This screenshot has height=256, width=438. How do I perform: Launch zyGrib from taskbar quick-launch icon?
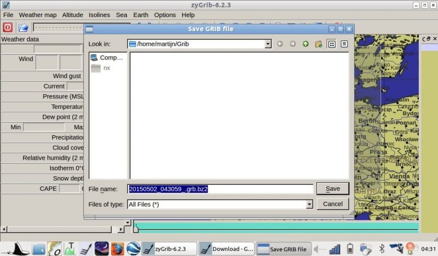click(x=86, y=249)
